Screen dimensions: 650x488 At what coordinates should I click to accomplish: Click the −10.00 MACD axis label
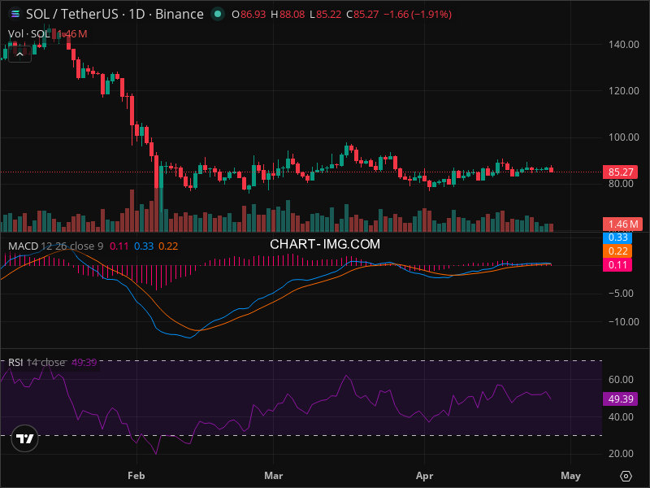(x=623, y=321)
